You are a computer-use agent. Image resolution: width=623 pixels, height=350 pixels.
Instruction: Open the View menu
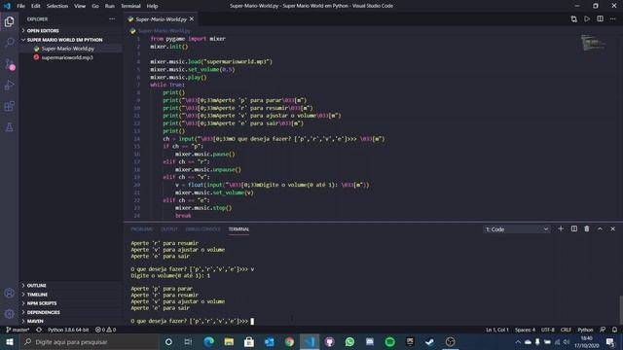click(80, 6)
